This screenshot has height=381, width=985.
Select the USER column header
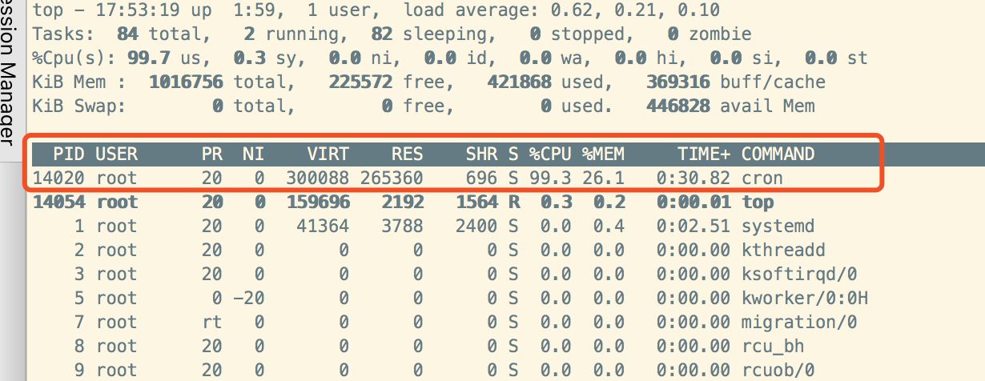point(117,154)
